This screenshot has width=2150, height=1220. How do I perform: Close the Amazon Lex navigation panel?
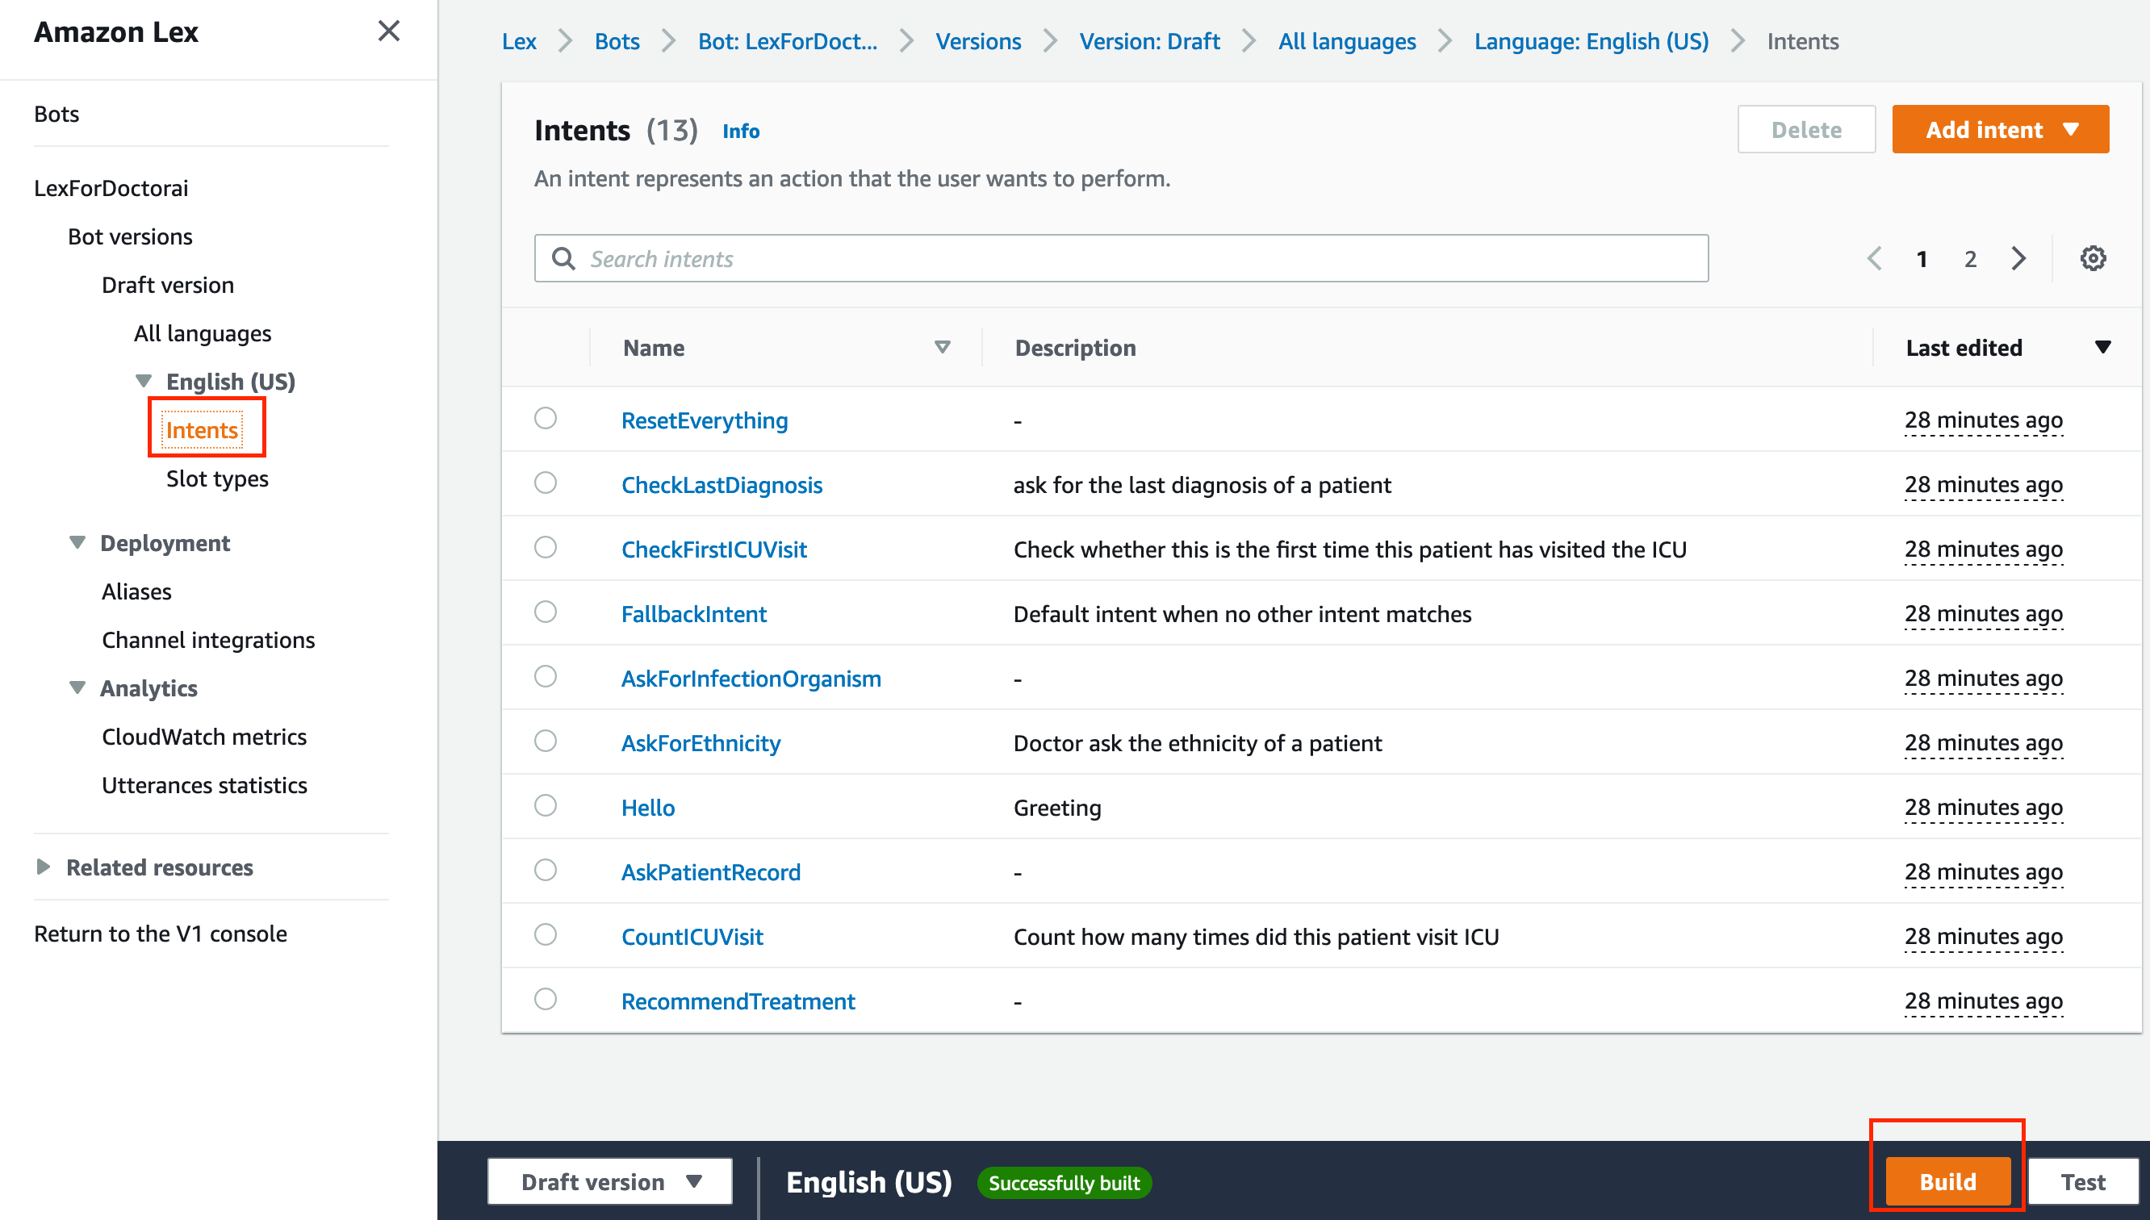(x=389, y=31)
